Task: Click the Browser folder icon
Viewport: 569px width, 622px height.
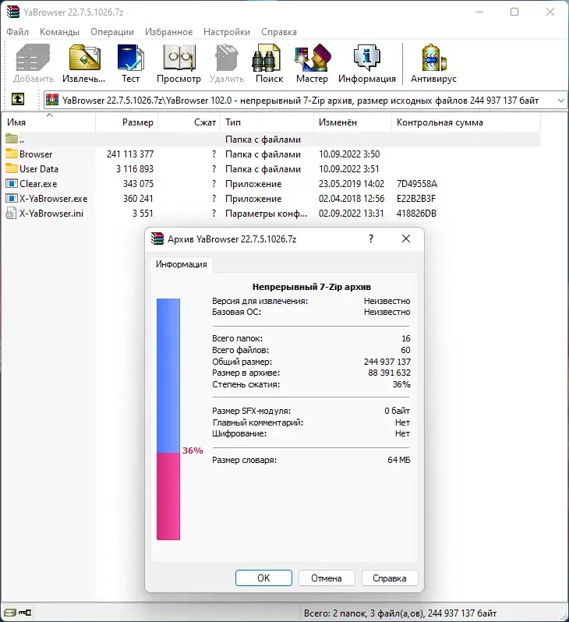Action: tap(12, 154)
